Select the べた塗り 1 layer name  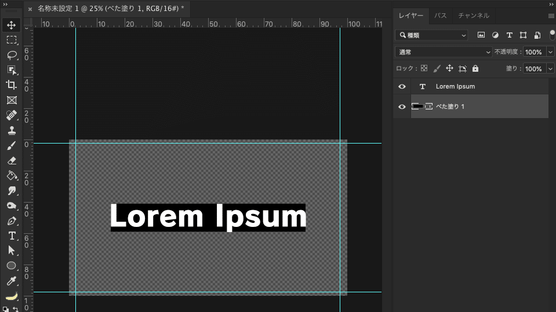[x=450, y=107]
